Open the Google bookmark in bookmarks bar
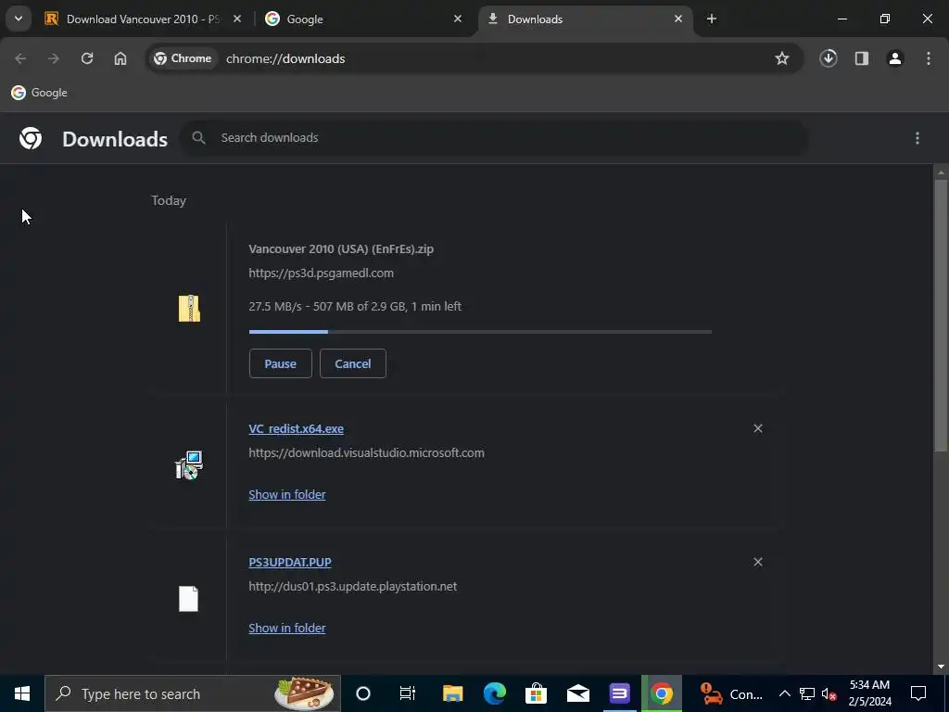Image resolution: width=949 pixels, height=712 pixels. coord(39,93)
